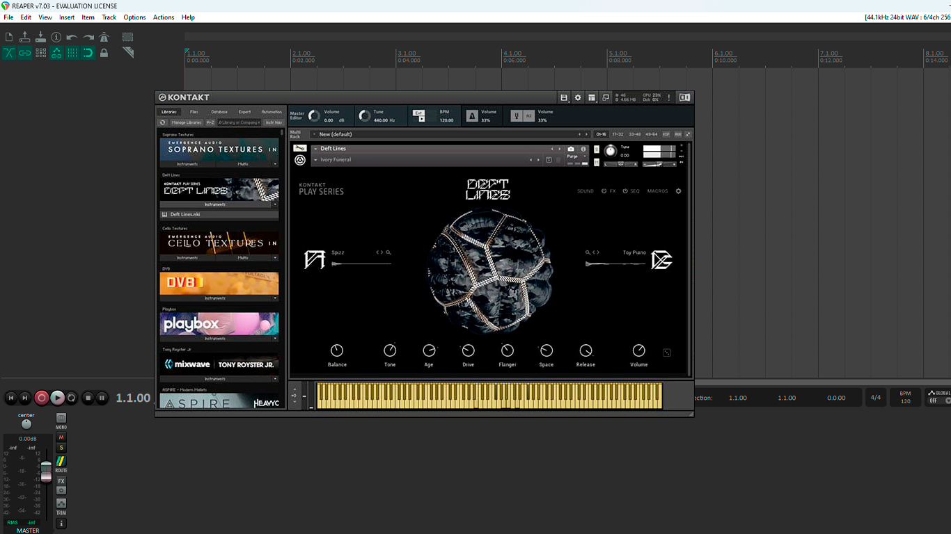The image size is (951, 534).
Task: Open Kontakt workspace layout icon
Action: [x=592, y=97]
